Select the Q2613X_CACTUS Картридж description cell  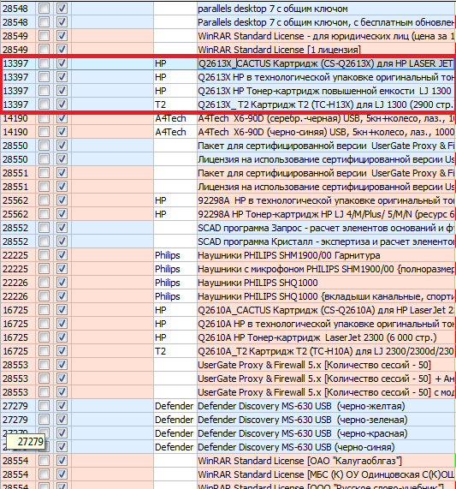tap(326, 63)
